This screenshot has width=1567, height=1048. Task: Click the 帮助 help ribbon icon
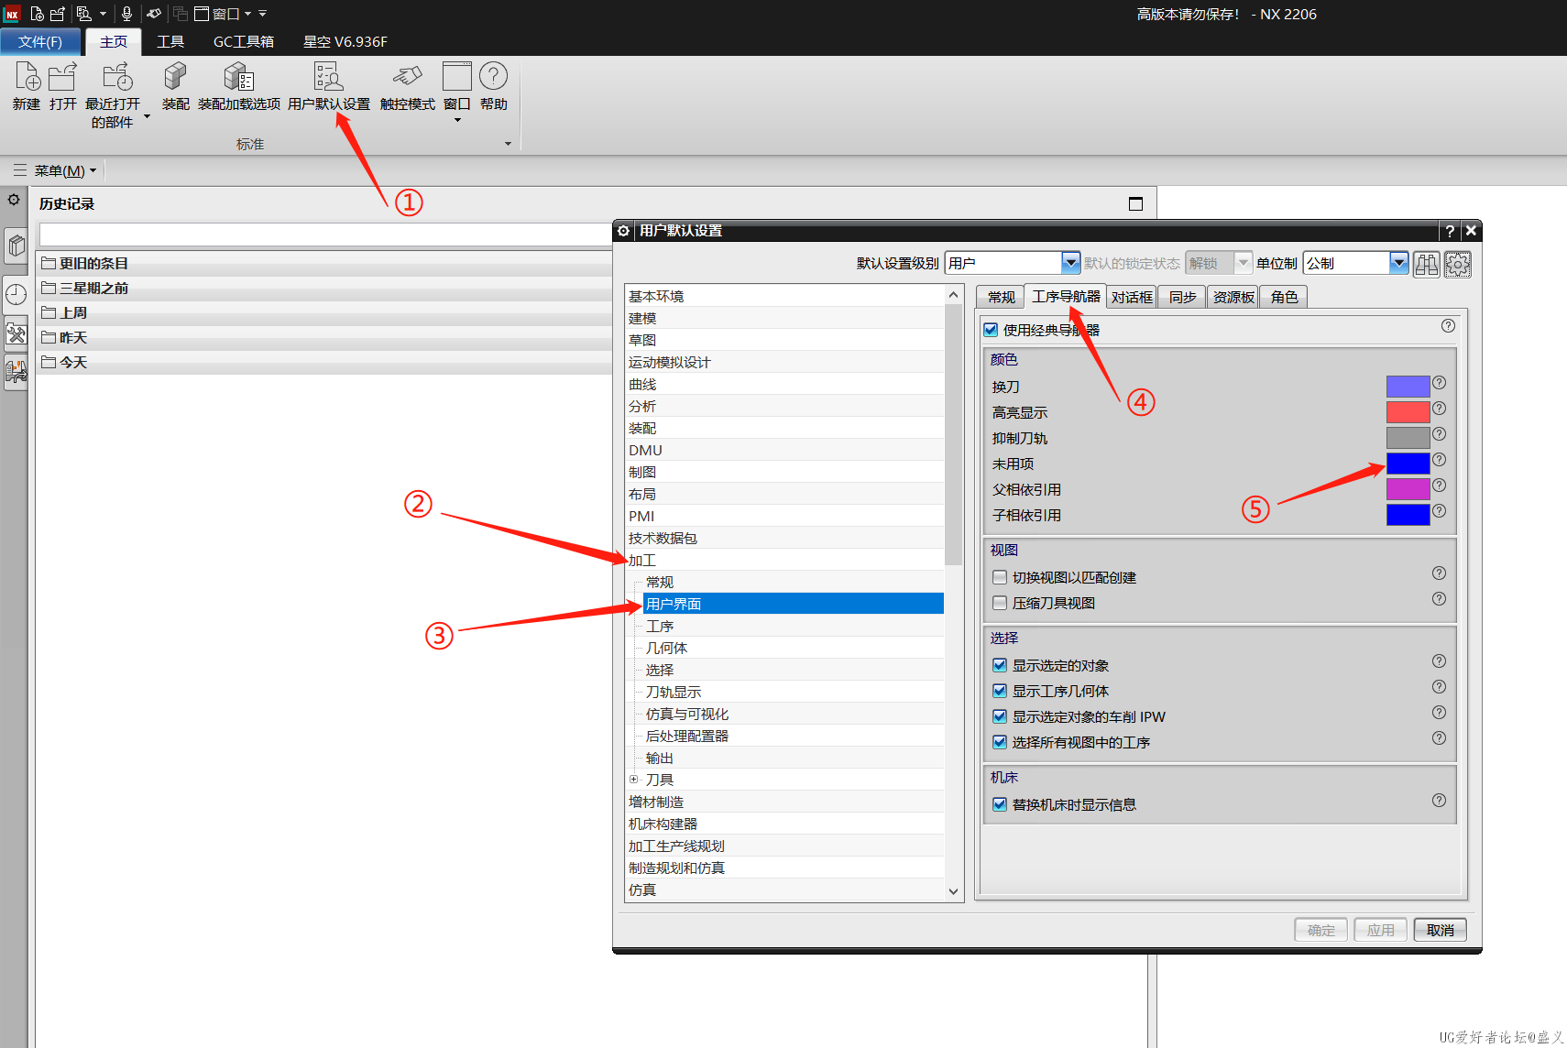pos(493,76)
